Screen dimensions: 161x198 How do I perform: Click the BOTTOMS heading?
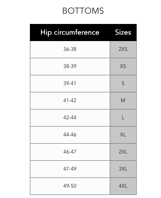point(83,11)
